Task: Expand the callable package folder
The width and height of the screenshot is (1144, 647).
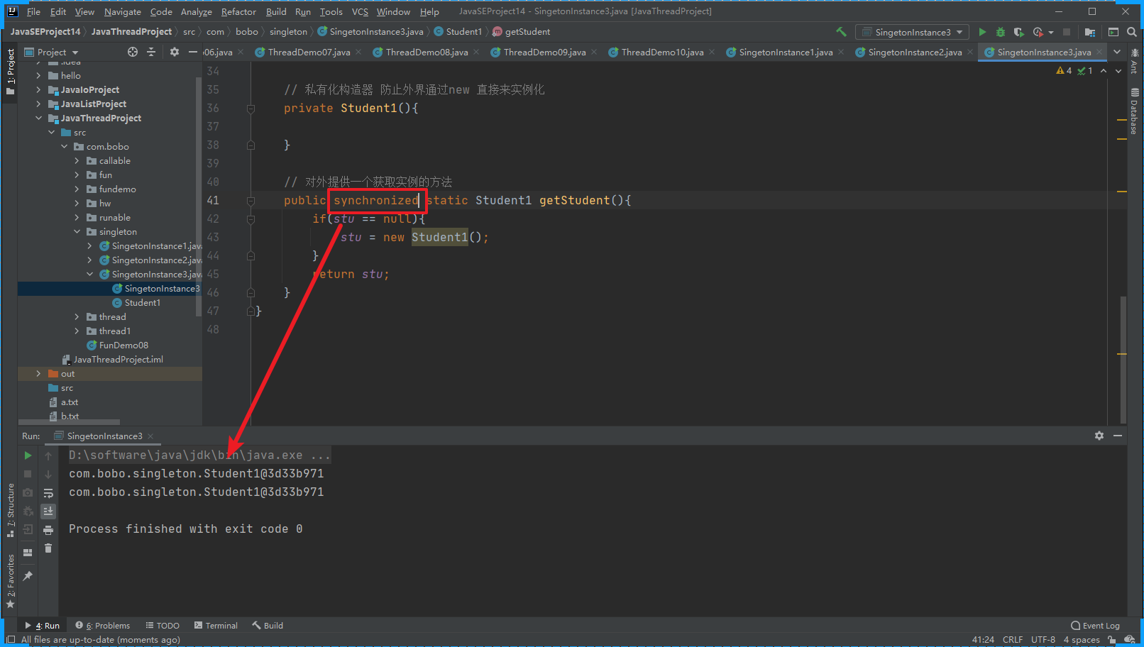Action: 77,161
